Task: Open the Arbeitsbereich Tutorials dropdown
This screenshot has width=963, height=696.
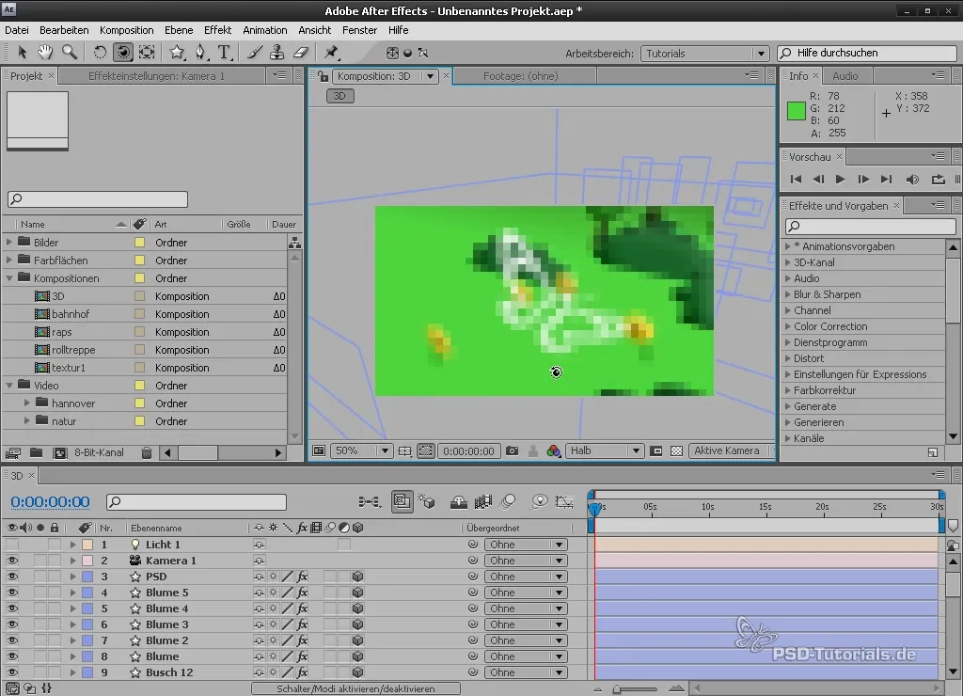Action: pos(704,54)
